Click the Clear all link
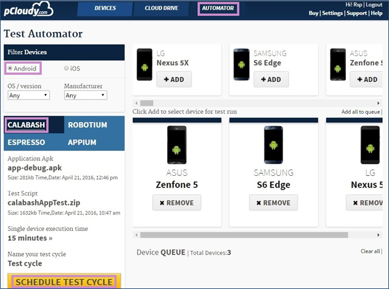 pyautogui.click(x=370, y=251)
